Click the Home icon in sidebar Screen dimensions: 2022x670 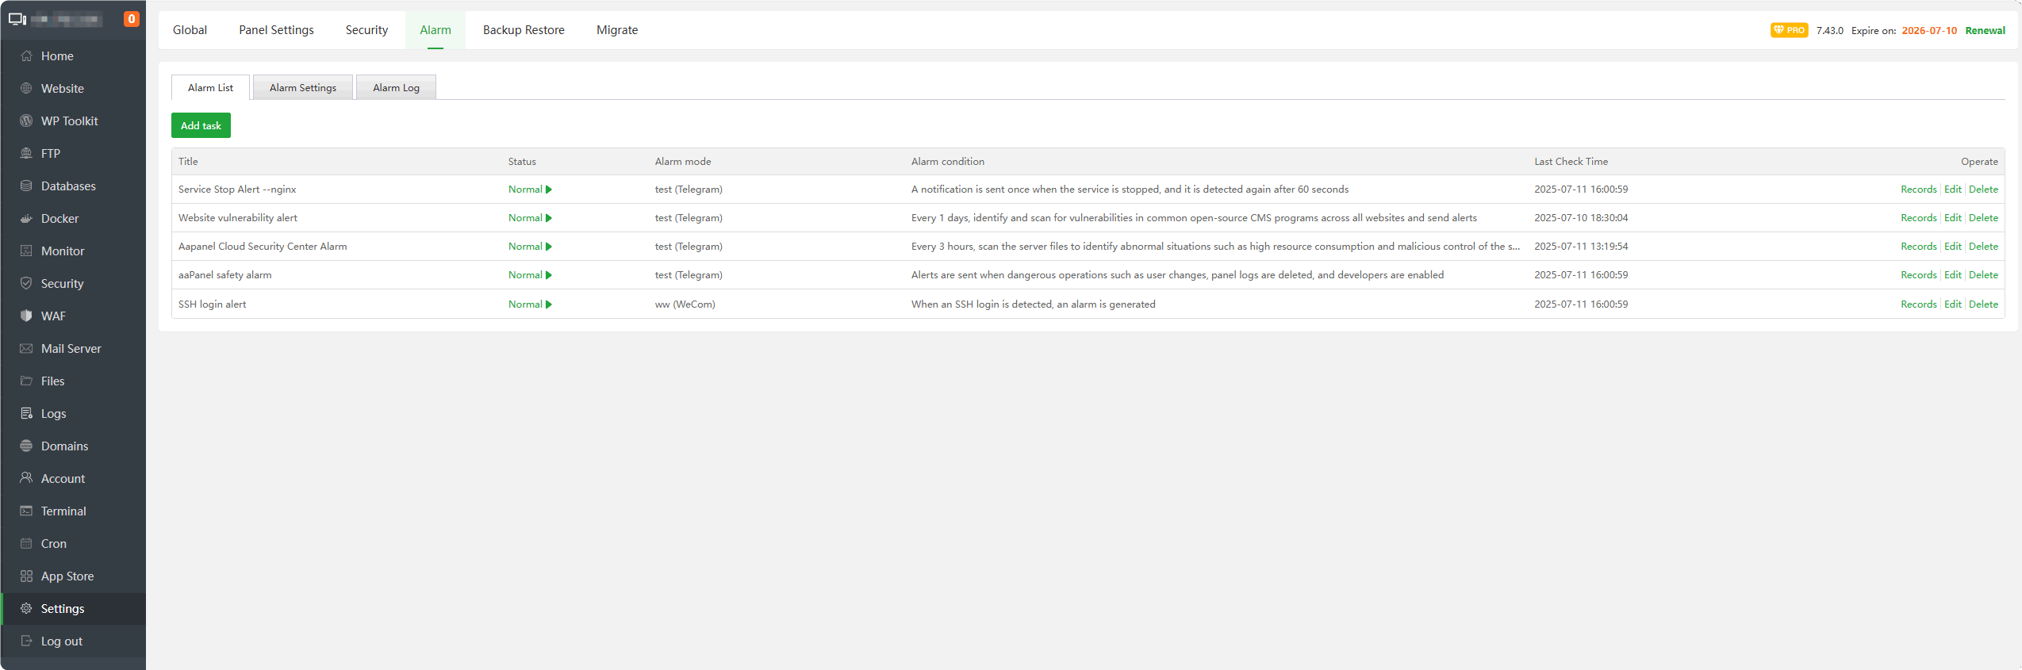point(26,56)
